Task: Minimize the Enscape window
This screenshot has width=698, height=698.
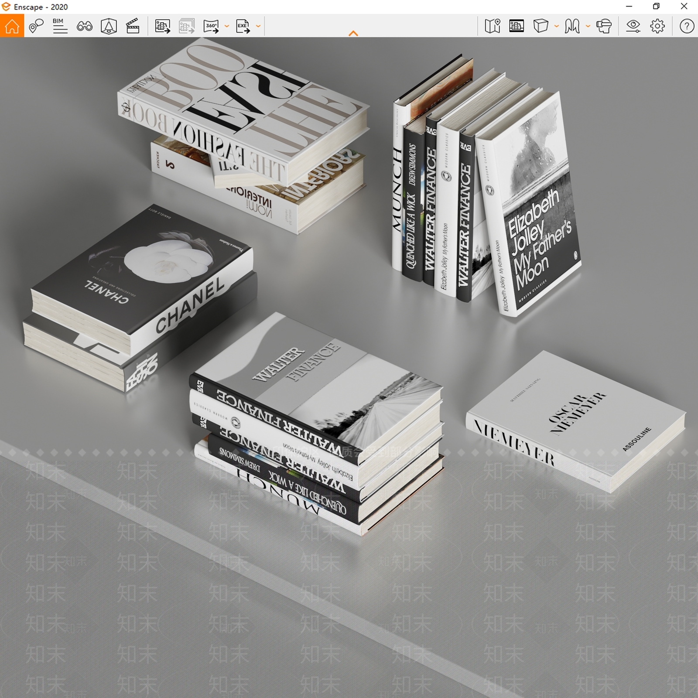Action: coord(629,7)
